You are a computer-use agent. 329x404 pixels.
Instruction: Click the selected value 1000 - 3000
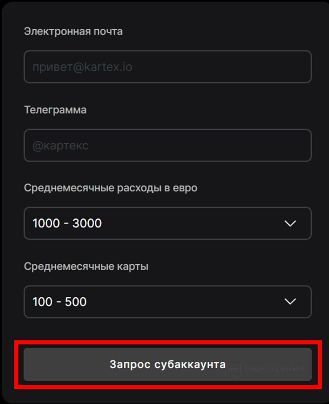click(67, 223)
